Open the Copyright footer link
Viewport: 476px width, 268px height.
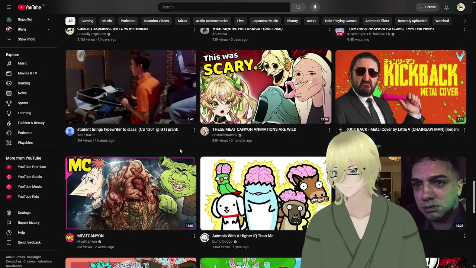(33, 257)
